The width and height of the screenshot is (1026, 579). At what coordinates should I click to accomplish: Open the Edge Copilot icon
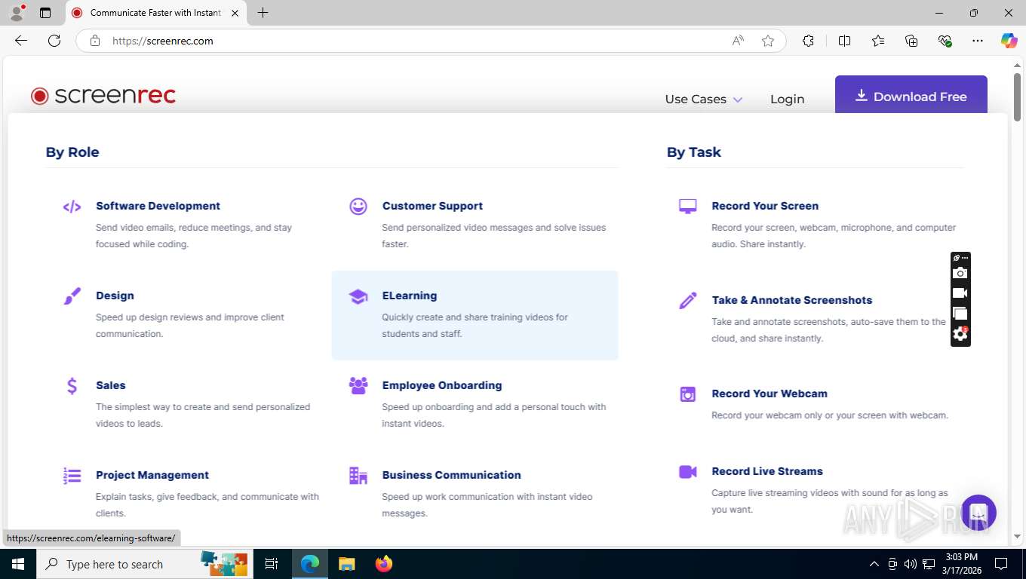tap(1009, 41)
